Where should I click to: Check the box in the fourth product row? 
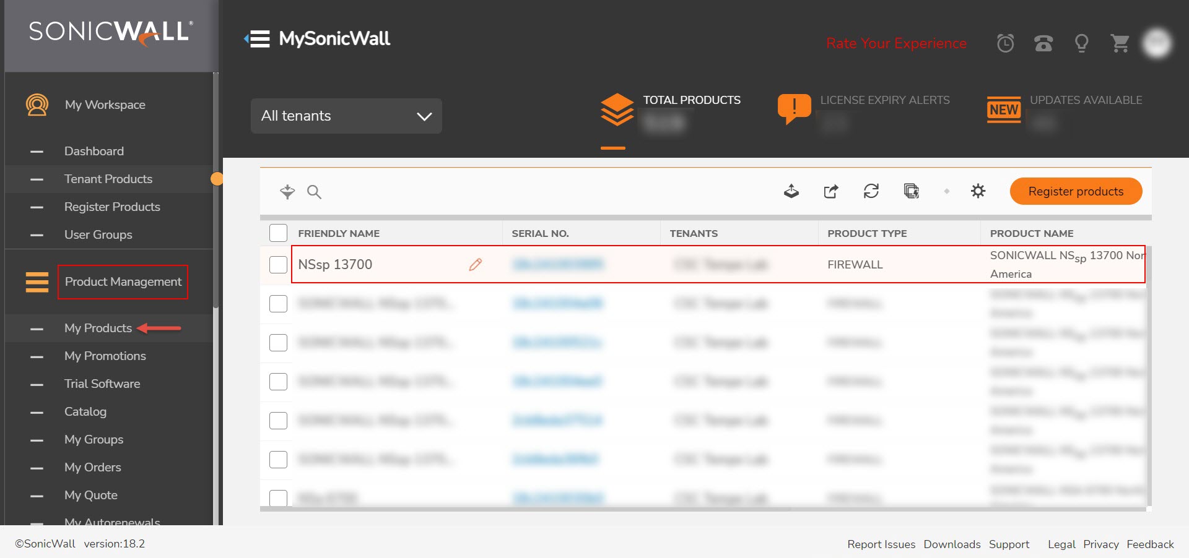[278, 382]
